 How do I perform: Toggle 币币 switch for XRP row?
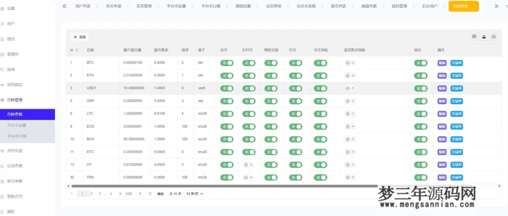pos(296,101)
